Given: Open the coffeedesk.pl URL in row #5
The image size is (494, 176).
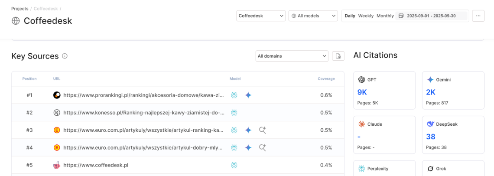Looking at the screenshot, I should pos(96,165).
